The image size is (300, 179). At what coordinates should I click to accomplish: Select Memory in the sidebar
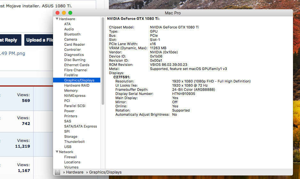(71, 90)
